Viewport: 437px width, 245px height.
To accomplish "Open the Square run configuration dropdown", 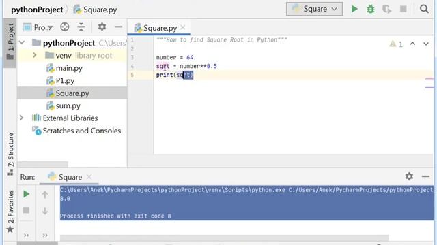I will click(x=314, y=9).
